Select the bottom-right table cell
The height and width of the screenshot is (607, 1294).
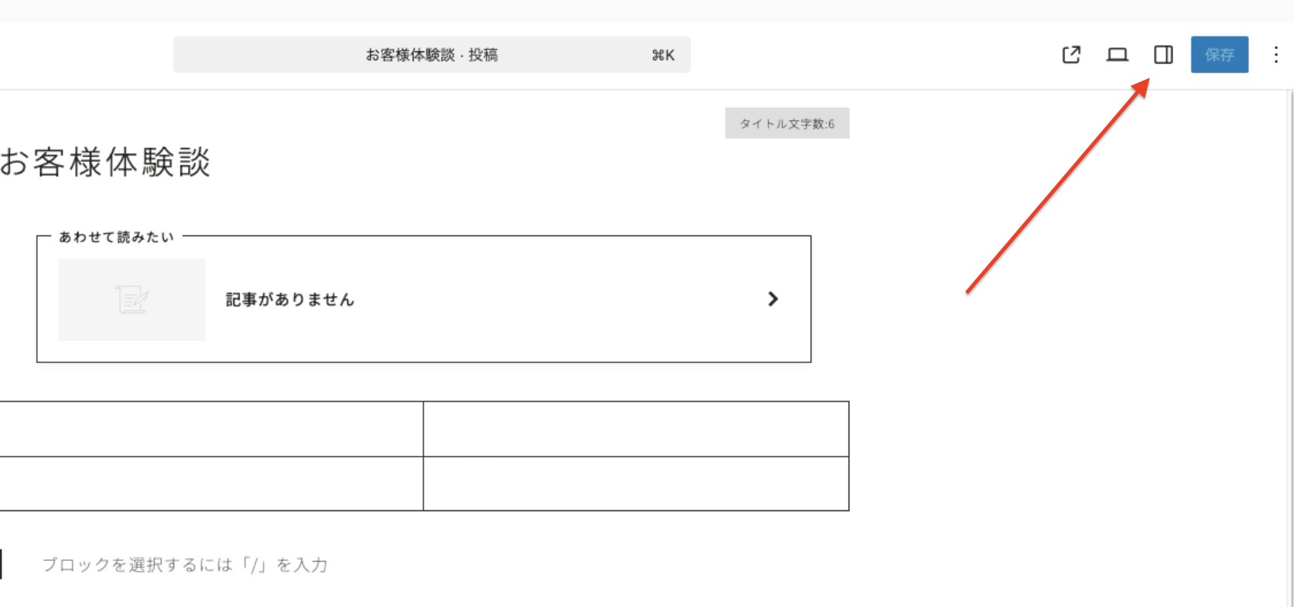click(636, 484)
